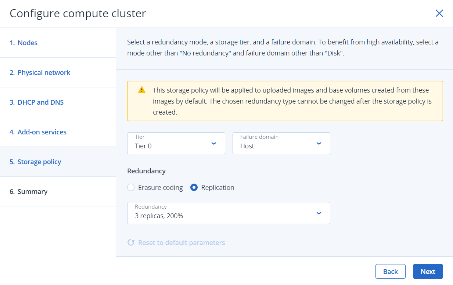Go to step 2 Physical network

coord(58,72)
